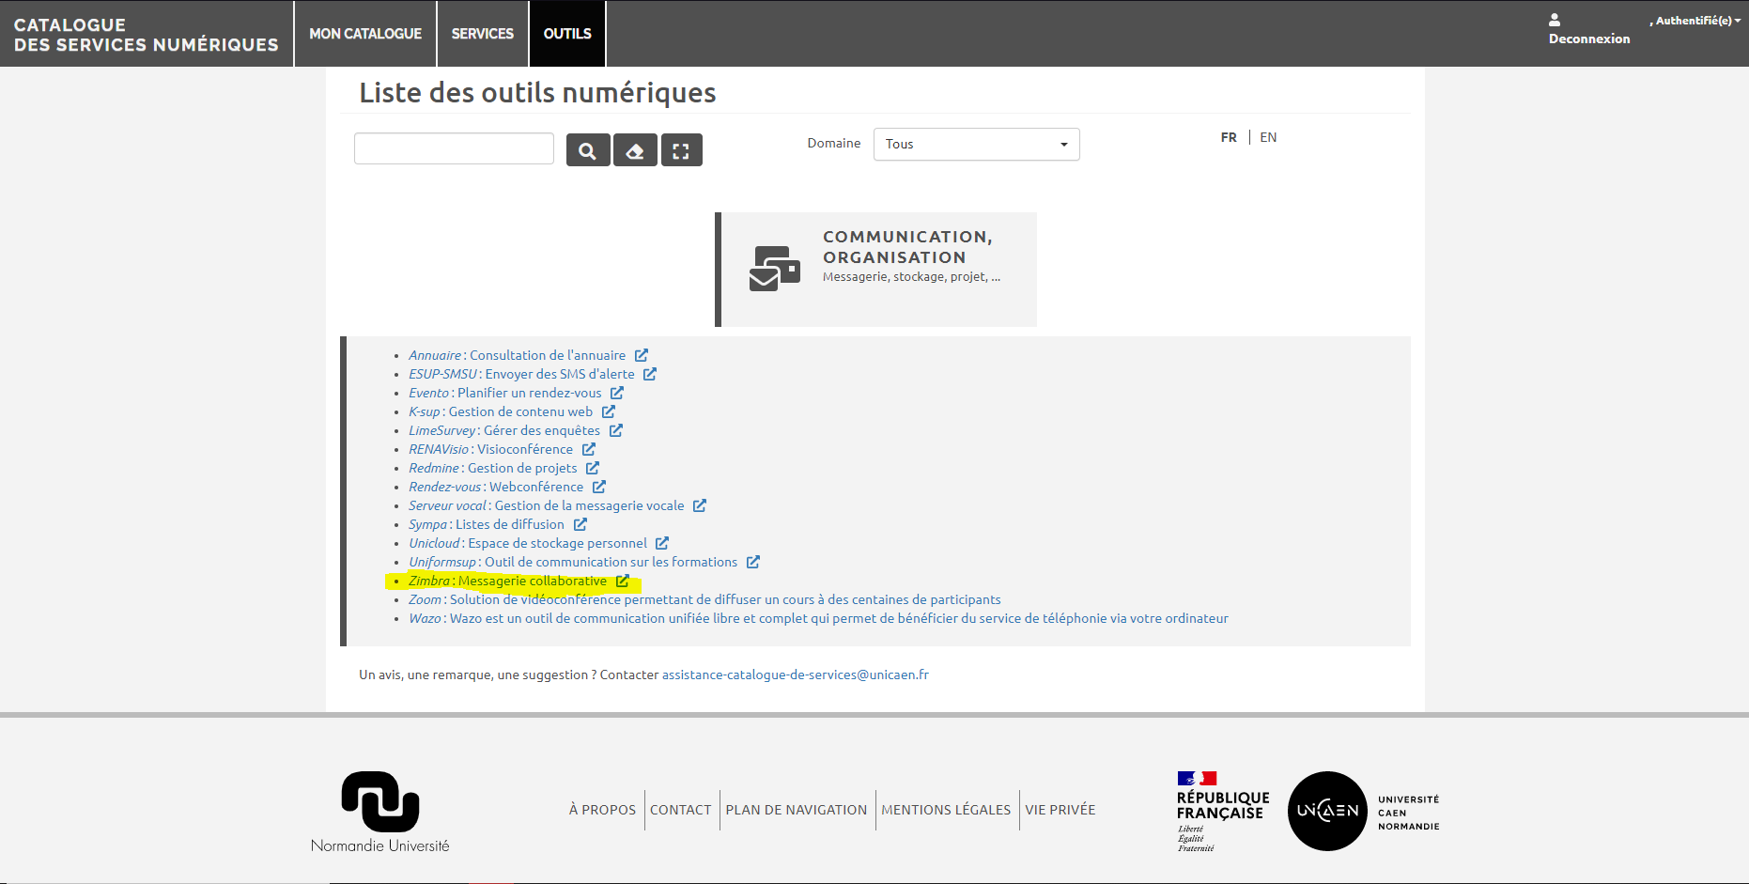Select the FR language option
The image size is (1749, 884).
tap(1229, 137)
